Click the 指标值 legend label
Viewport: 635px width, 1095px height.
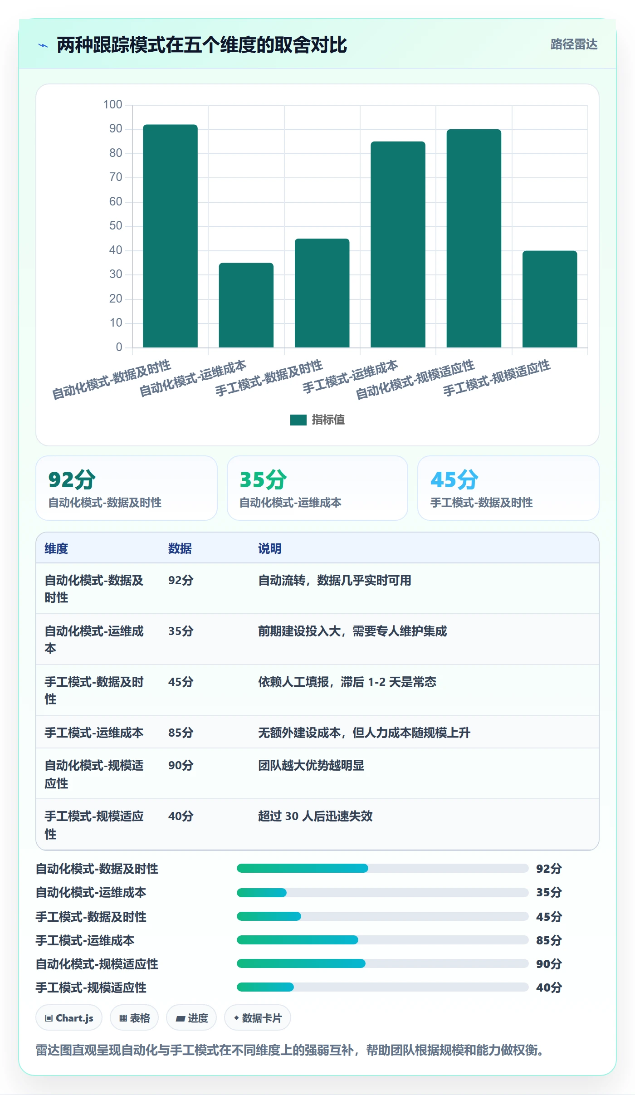(328, 420)
